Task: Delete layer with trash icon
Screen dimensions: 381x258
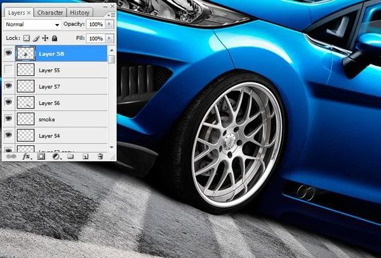Action: 100,157
